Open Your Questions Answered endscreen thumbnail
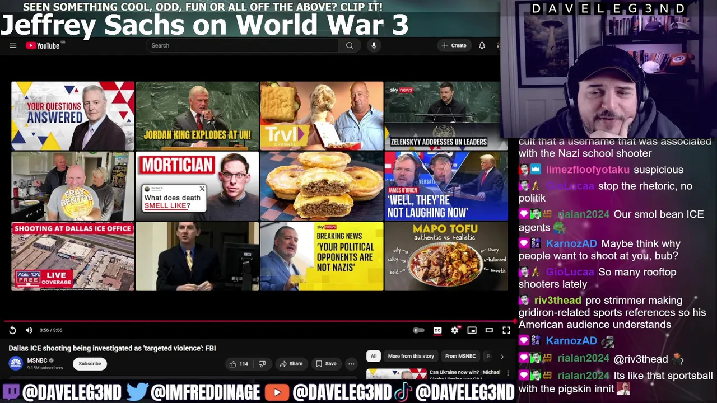Viewport: 717px width, 403px height. [73, 116]
